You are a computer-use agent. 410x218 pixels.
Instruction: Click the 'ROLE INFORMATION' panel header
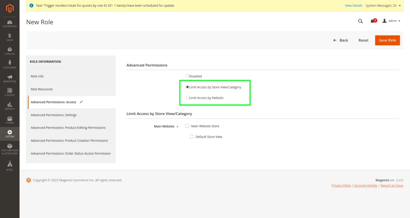(45, 62)
